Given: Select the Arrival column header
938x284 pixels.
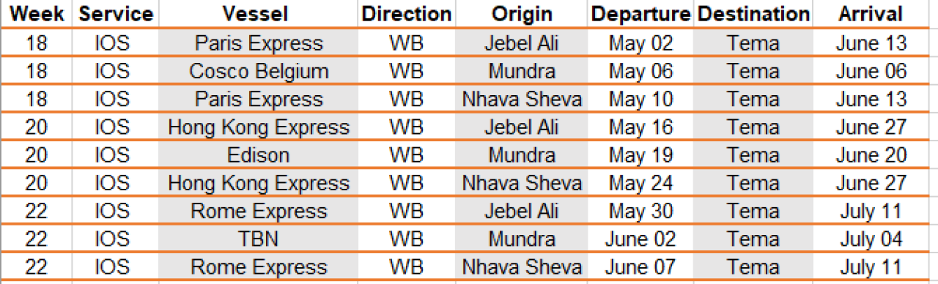Looking at the screenshot, I should point(871,14).
